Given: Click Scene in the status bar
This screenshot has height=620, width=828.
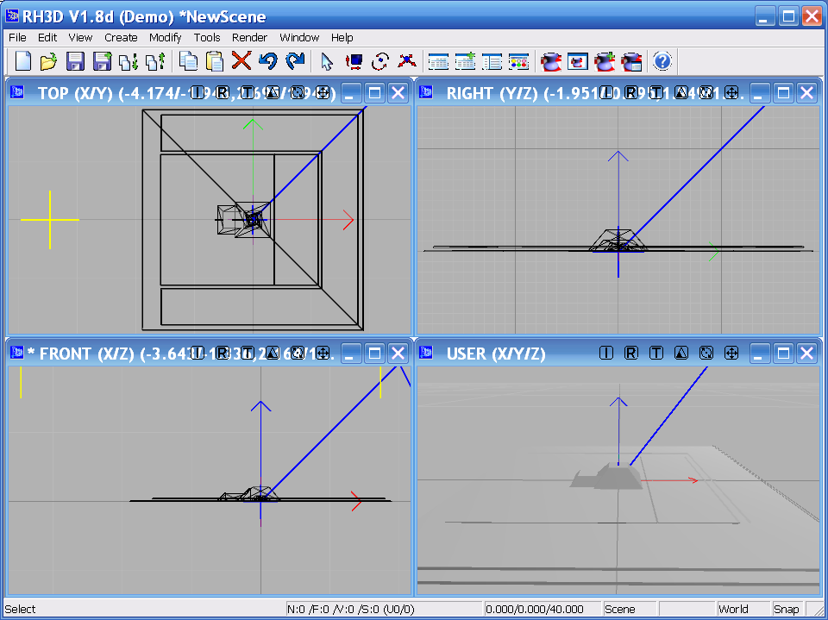Looking at the screenshot, I should (x=619, y=609).
